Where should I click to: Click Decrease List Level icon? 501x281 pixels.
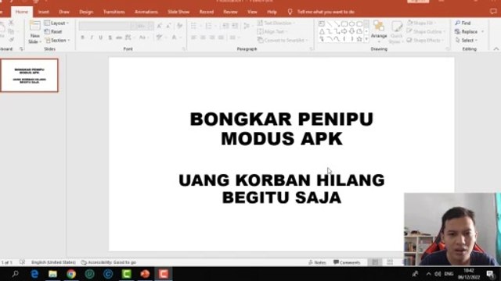225,26
